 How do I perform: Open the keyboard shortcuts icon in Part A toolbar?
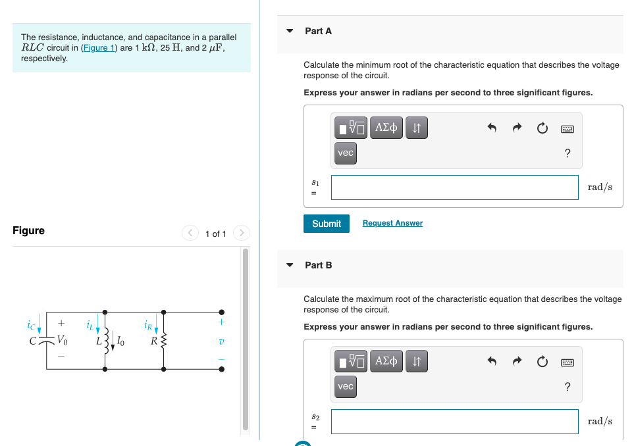tap(566, 128)
